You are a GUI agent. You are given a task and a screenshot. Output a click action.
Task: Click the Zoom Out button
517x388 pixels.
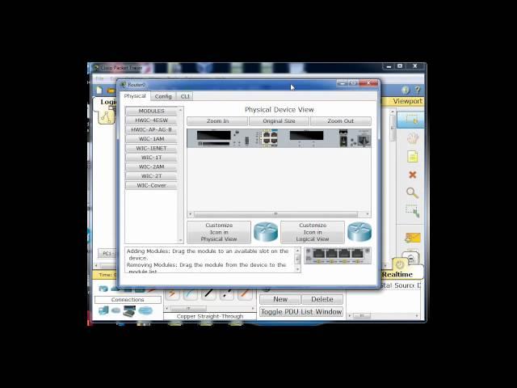(341, 121)
